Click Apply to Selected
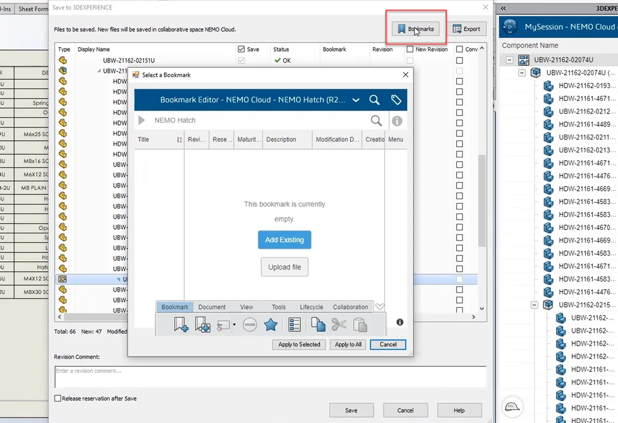This screenshot has height=423, width=618. point(299,344)
